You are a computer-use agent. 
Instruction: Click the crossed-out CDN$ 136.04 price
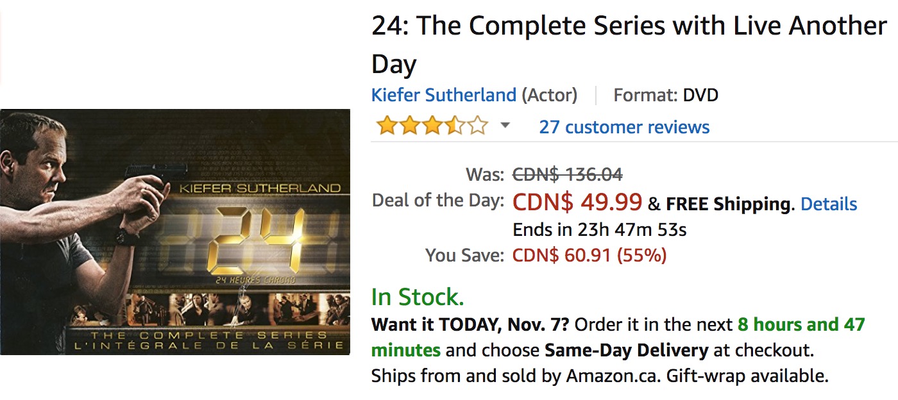pyautogui.click(x=567, y=174)
